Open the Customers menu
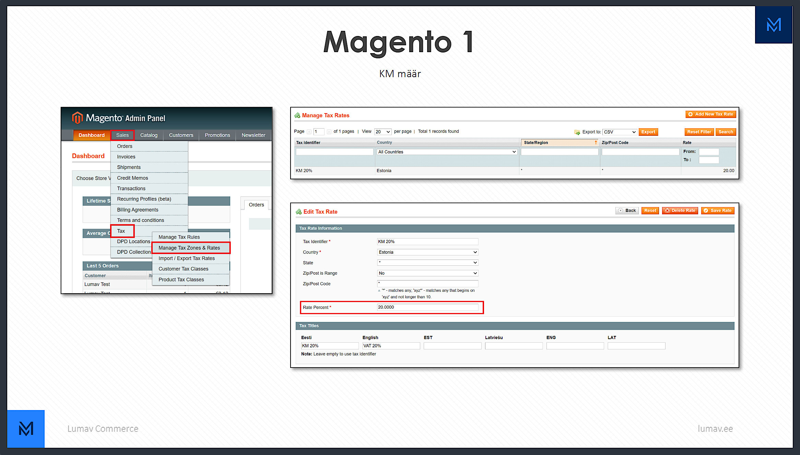 181,135
